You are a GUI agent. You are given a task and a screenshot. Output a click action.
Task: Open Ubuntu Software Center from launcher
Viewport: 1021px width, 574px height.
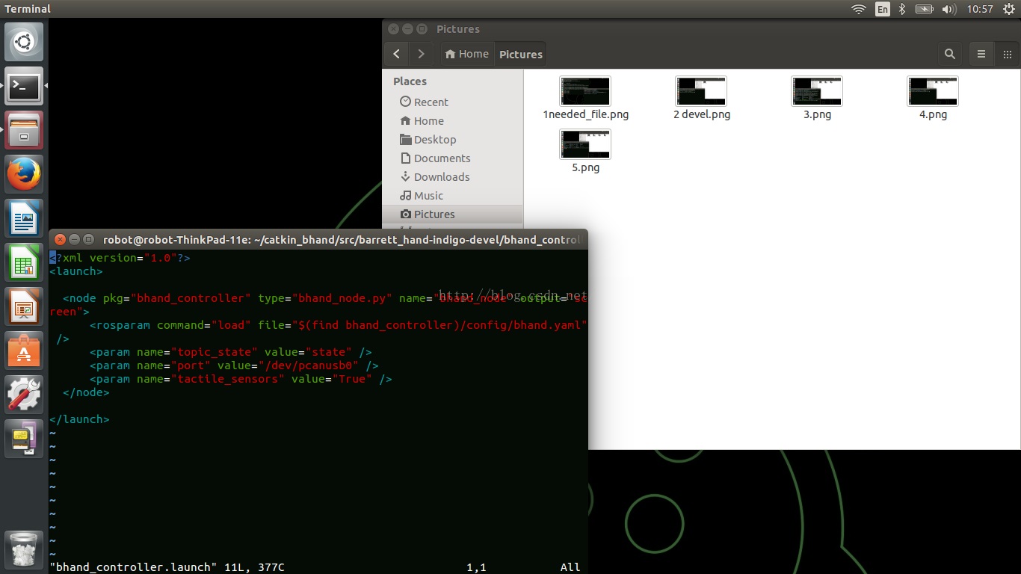point(24,350)
